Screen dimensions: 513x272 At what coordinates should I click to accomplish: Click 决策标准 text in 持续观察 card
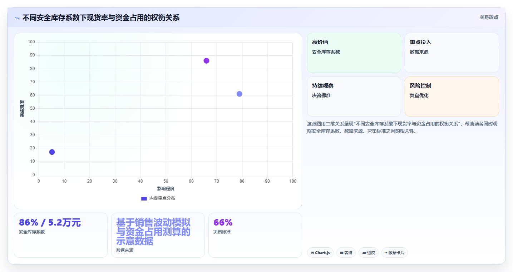coord(321,95)
